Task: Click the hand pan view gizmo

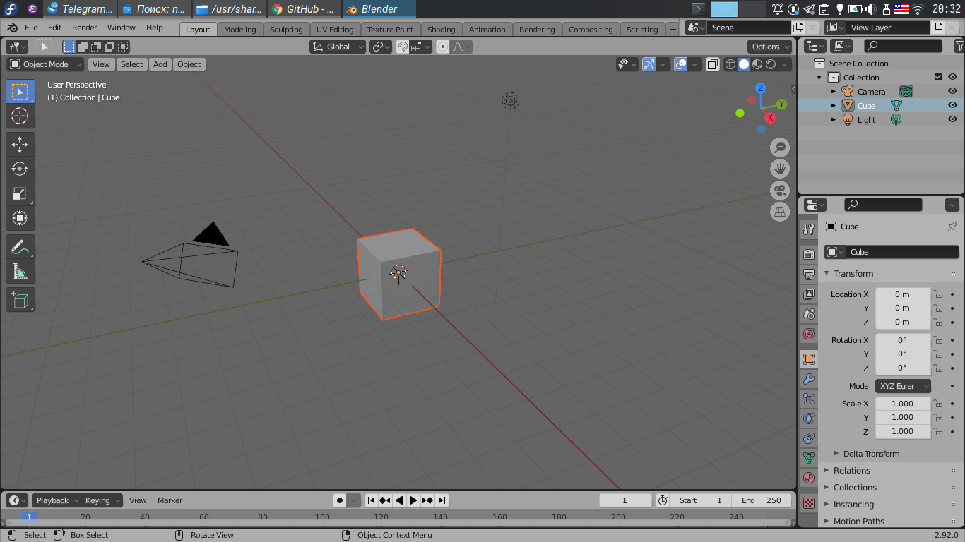Action: click(780, 169)
